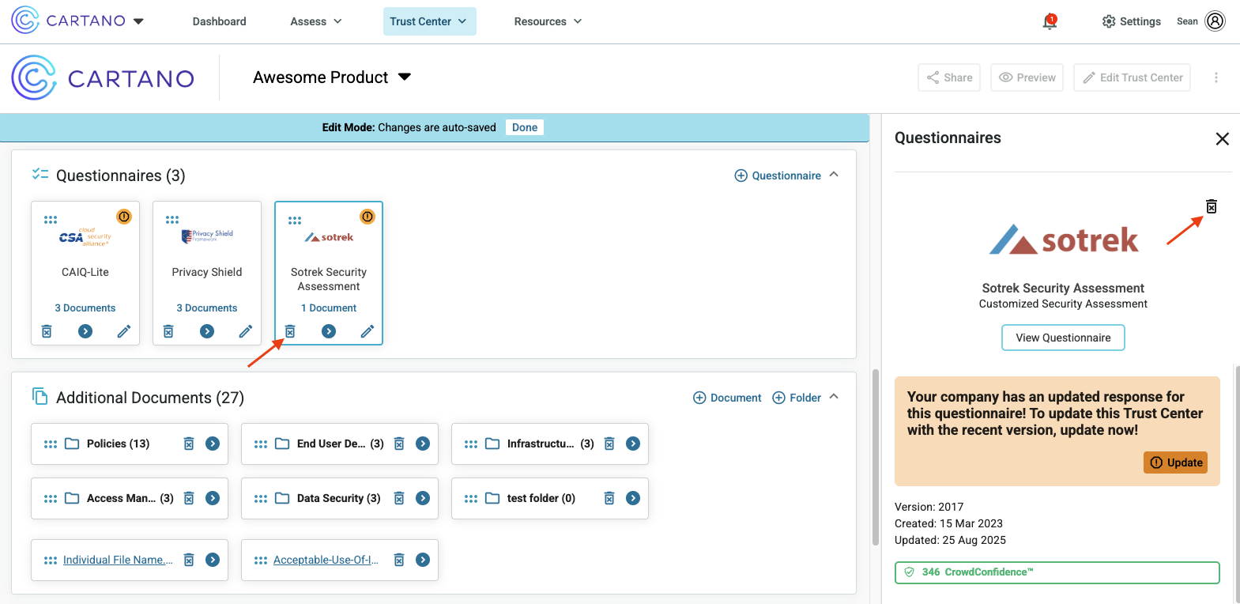Delete the Policies folder
This screenshot has height=604, width=1240.
point(189,444)
